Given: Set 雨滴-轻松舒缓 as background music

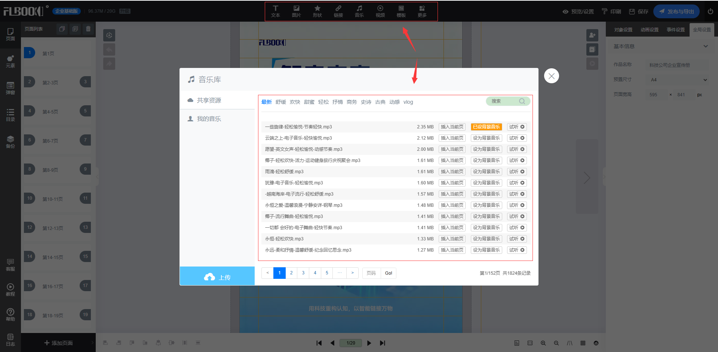Looking at the screenshot, I should pyautogui.click(x=486, y=172).
